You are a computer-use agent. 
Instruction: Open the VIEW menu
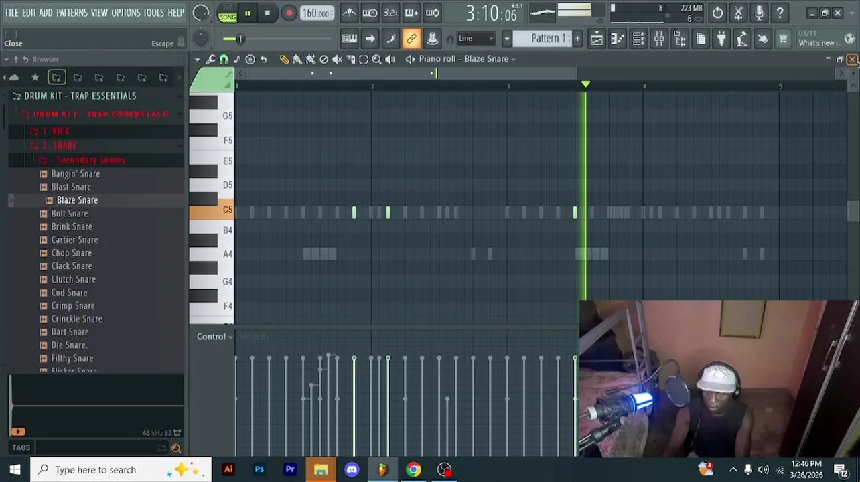tap(99, 13)
